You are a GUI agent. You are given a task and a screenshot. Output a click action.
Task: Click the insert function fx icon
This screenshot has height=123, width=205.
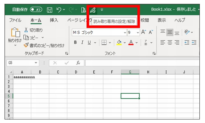[78, 63]
